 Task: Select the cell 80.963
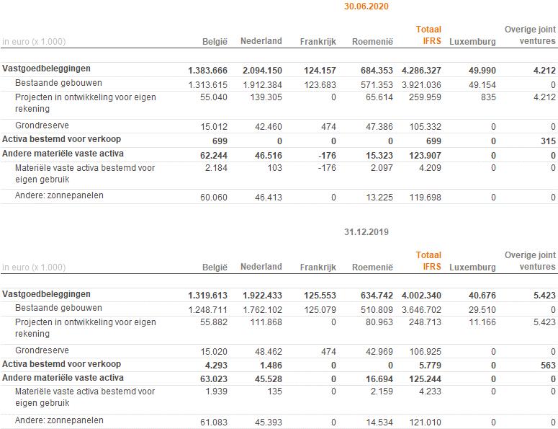coord(379,322)
